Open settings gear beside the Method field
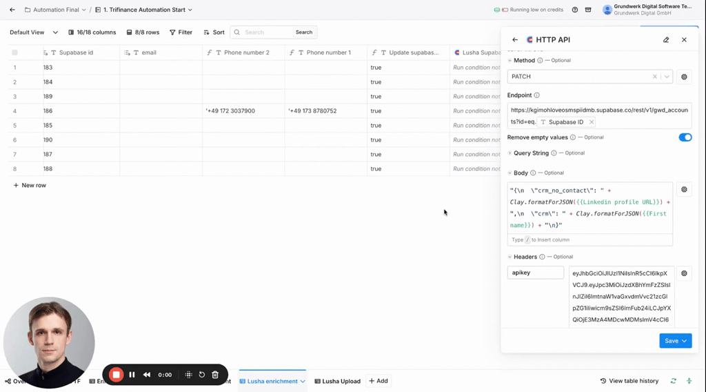This screenshot has height=392, width=706. [684, 77]
